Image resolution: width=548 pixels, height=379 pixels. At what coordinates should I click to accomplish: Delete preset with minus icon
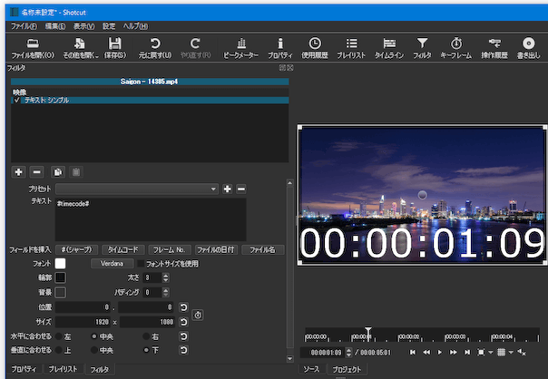pyautogui.click(x=241, y=189)
